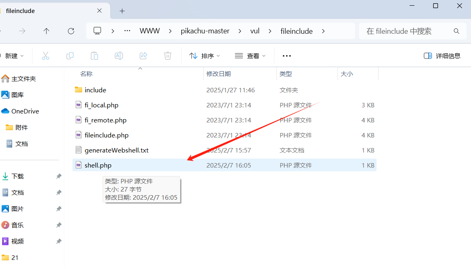Unpin Videos using its pin icon
471x268 pixels.
tap(59, 241)
